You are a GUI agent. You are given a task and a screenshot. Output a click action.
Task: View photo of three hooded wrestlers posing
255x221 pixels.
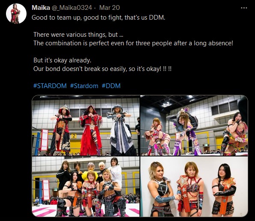coord(86,125)
